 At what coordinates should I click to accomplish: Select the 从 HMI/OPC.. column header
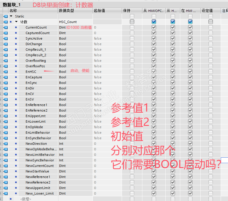click(154, 10)
